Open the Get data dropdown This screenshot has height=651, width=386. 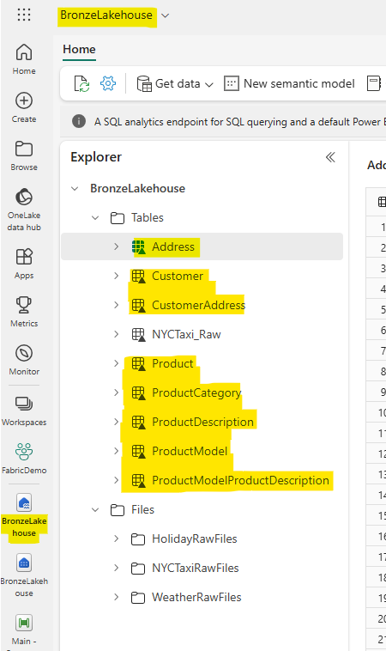(175, 83)
